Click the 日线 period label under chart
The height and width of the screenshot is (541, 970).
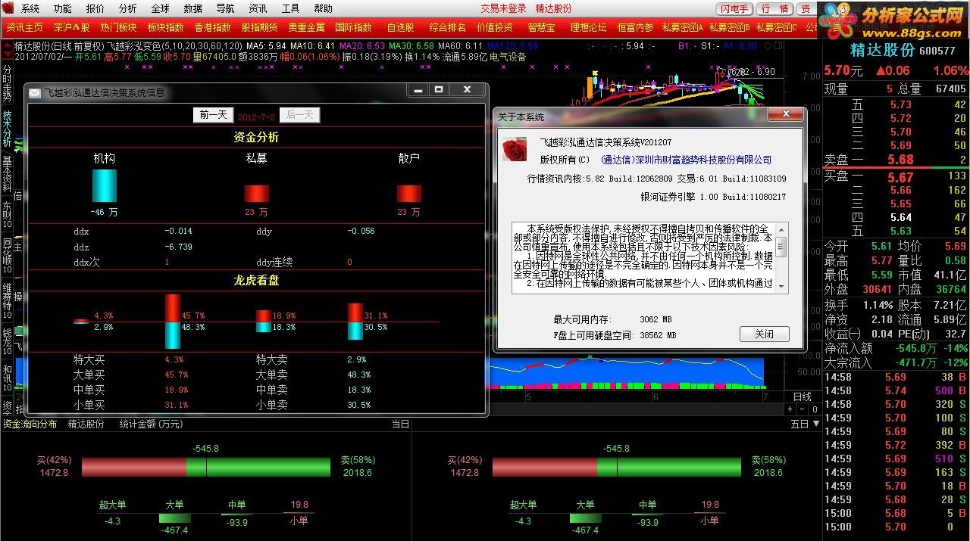pyautogui.click(x=802, y=396)
